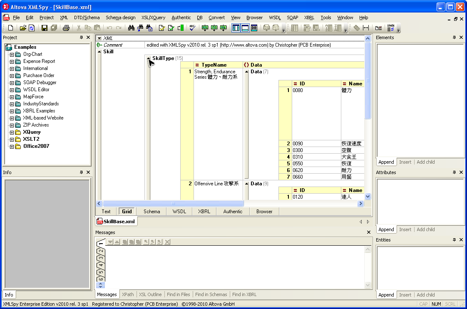Click the Find binoculars icon
The image size is (467, 309).
(131, 28)
